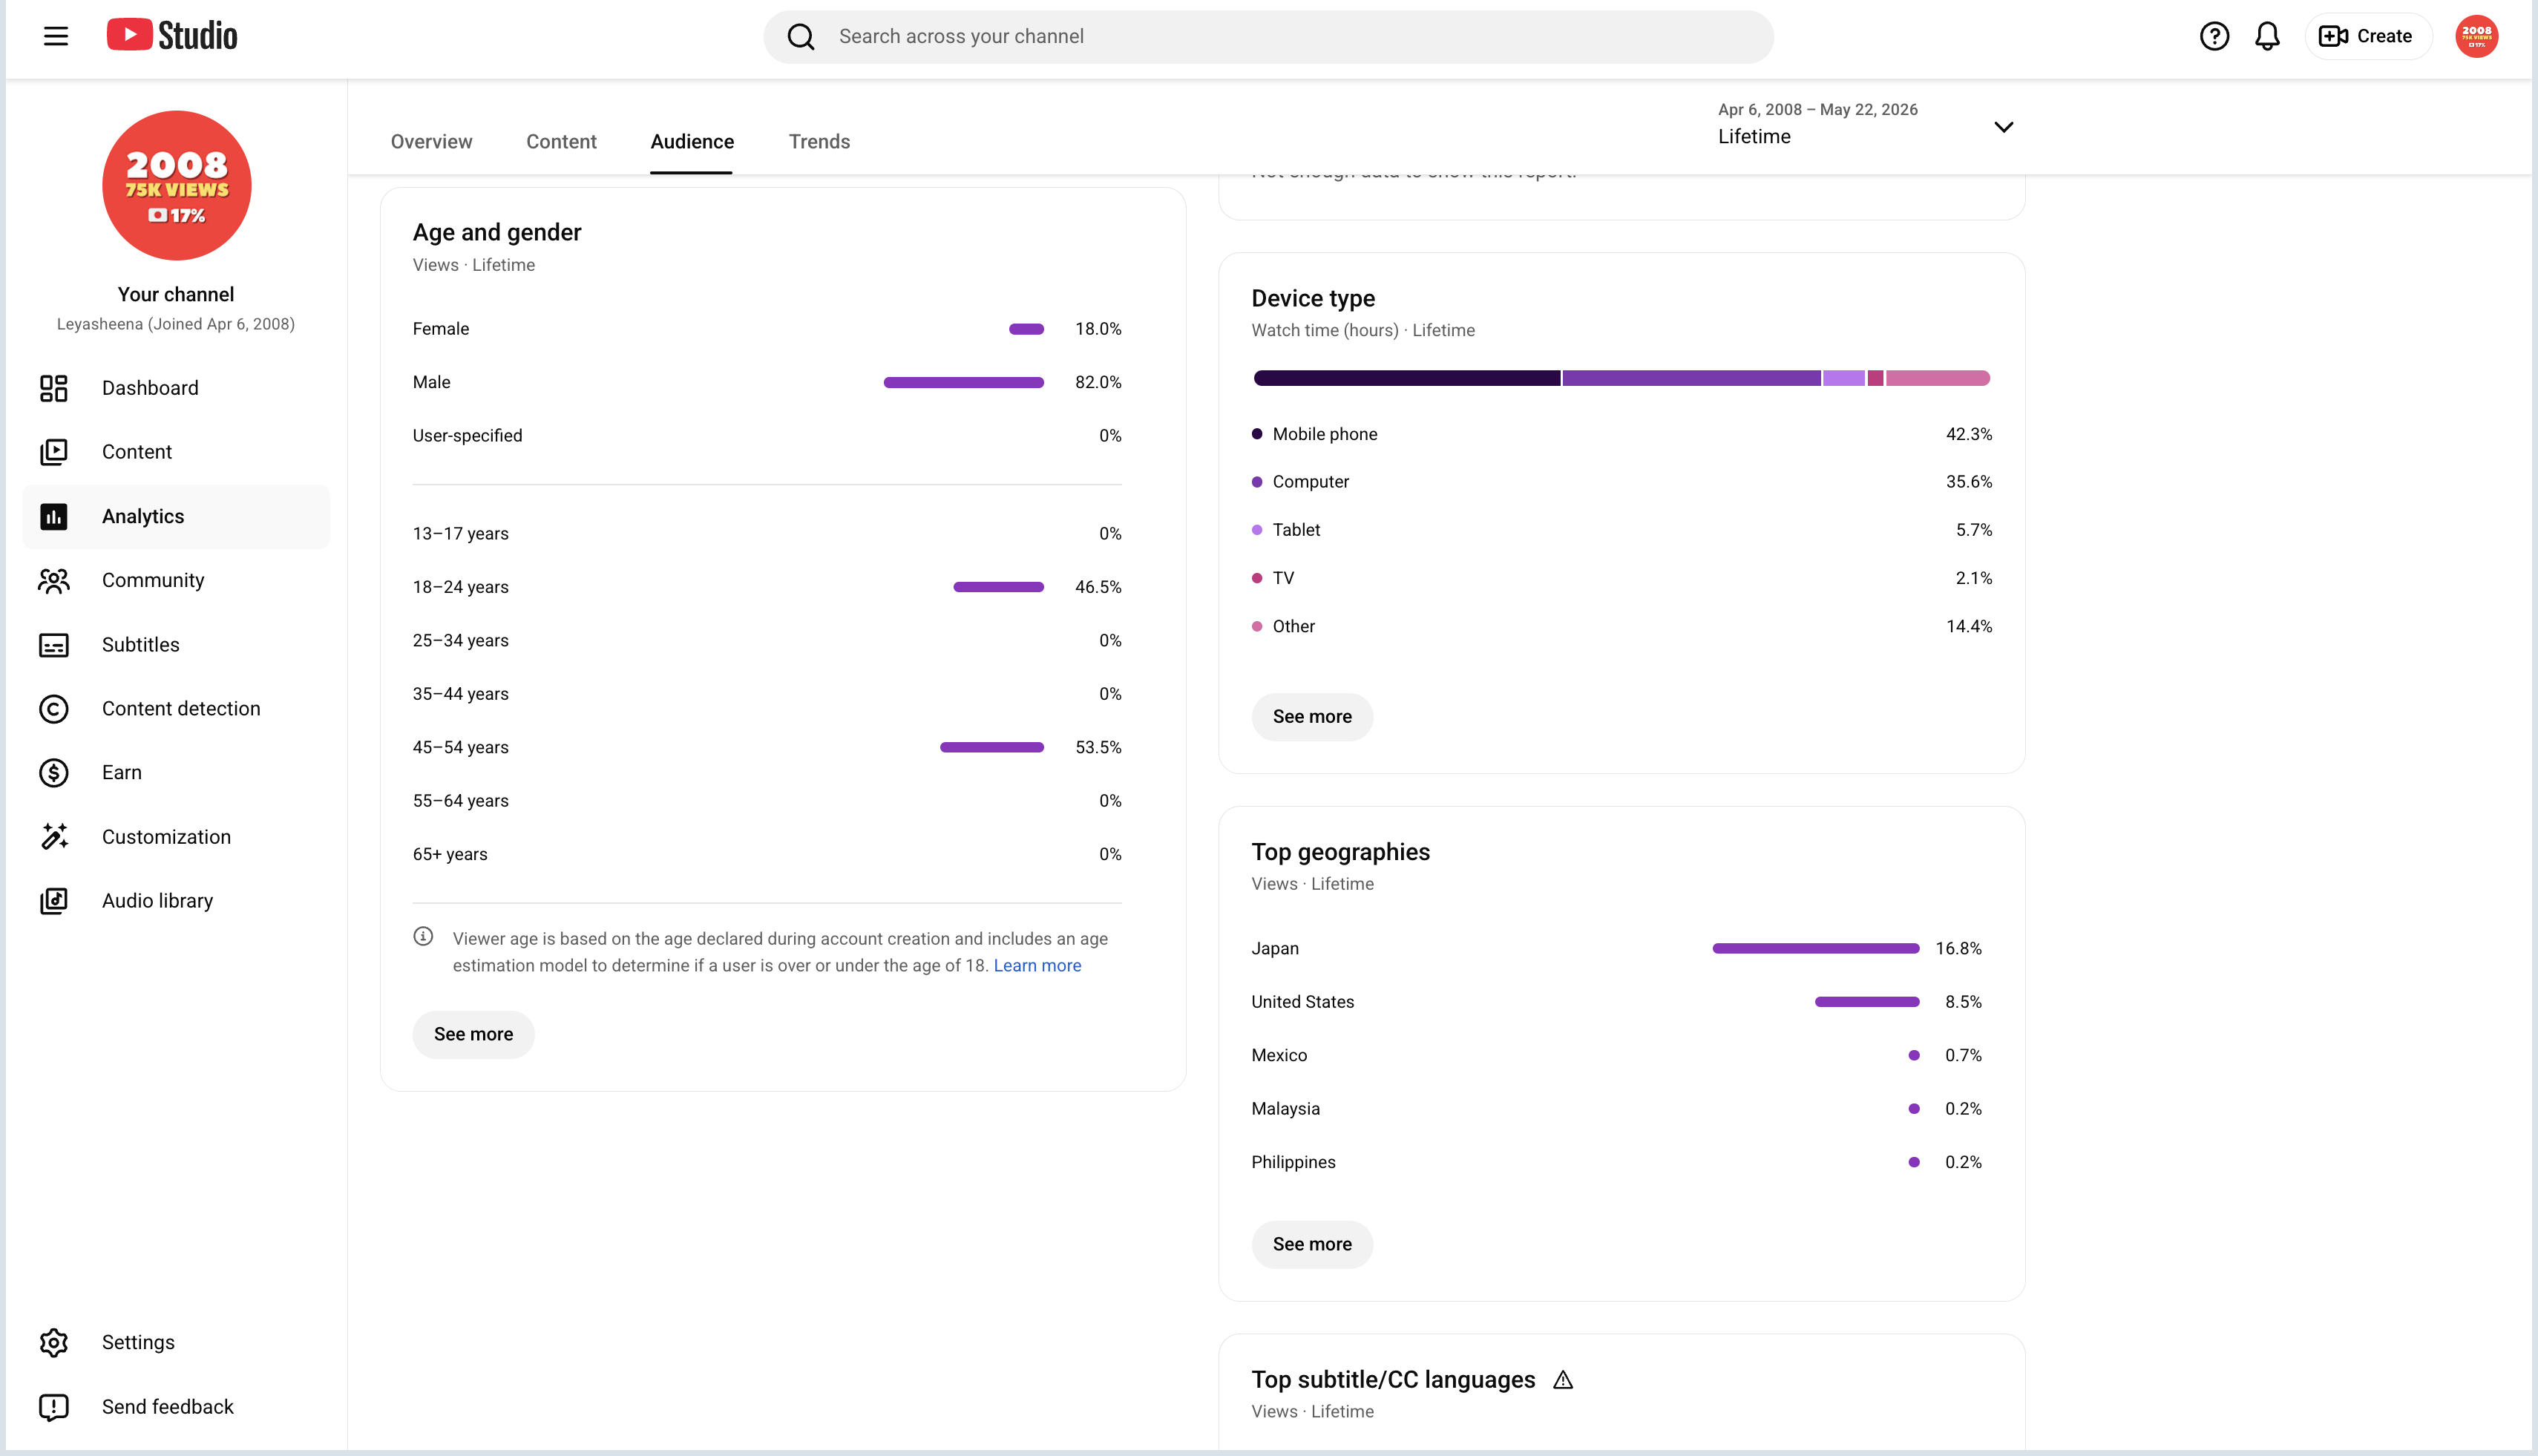The image size is (2538, 1456).
Task: Switch to the Trends tab
Action: pos(819,142)
